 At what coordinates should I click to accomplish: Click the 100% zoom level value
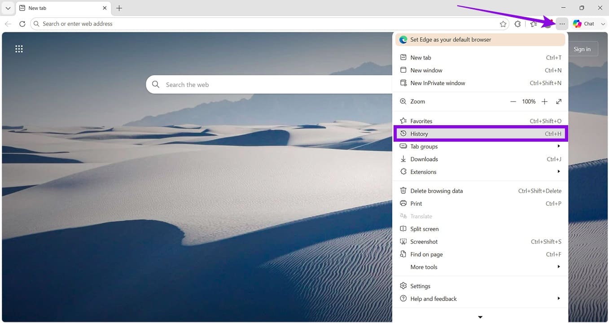[x=529, y=102]
